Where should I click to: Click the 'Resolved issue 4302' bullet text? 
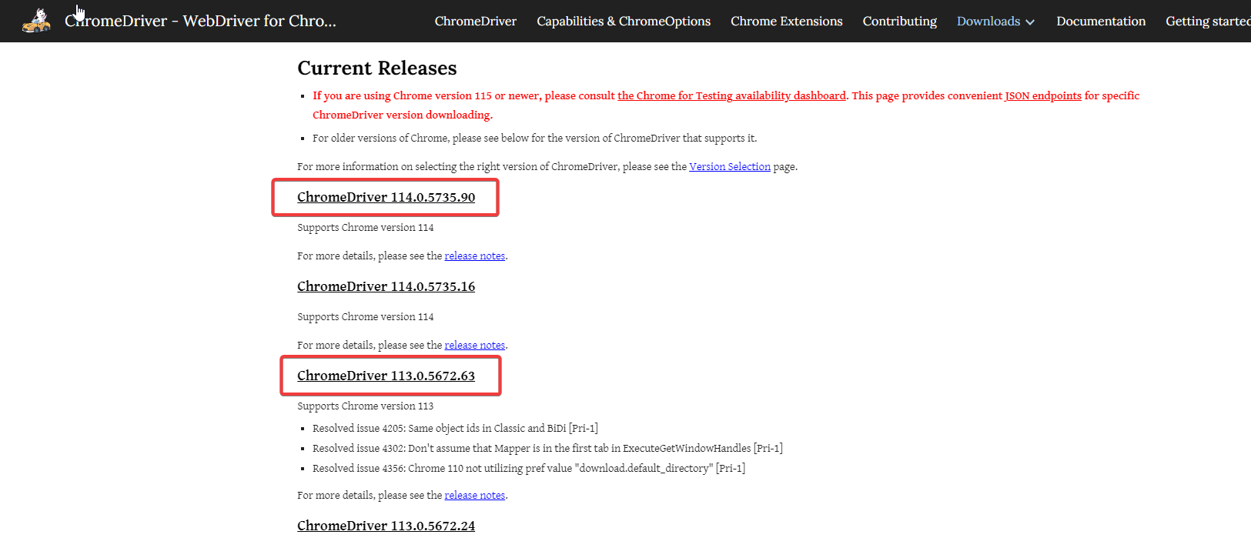point(547,448)
